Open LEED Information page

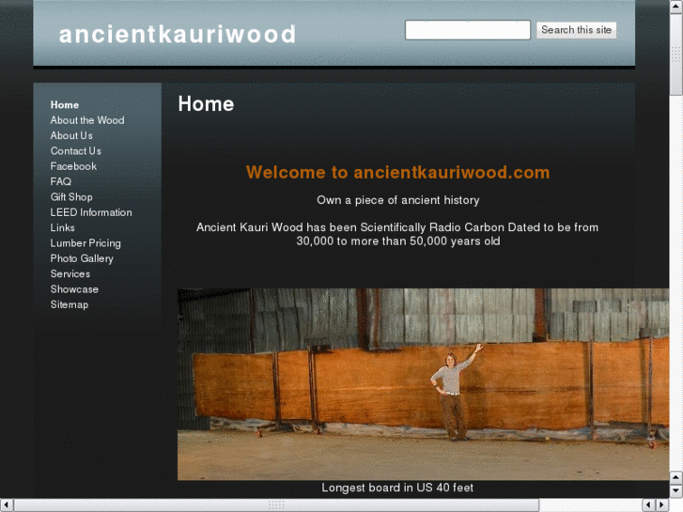(91, 212)
